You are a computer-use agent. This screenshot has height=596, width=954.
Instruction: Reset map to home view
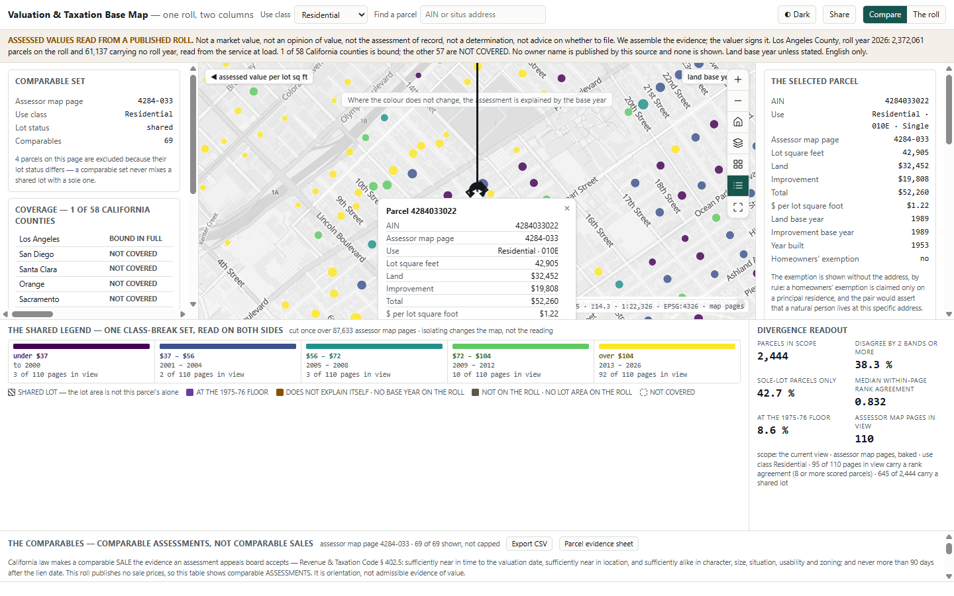738,122
